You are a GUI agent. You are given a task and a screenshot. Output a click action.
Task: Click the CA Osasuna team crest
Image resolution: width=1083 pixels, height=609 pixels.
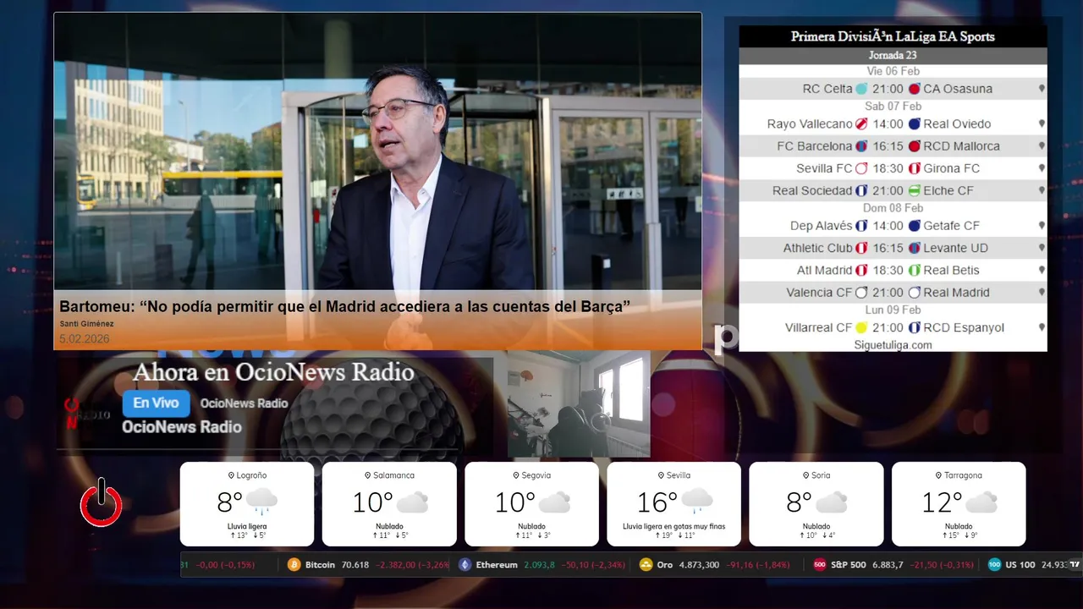[x=915, y=89]
